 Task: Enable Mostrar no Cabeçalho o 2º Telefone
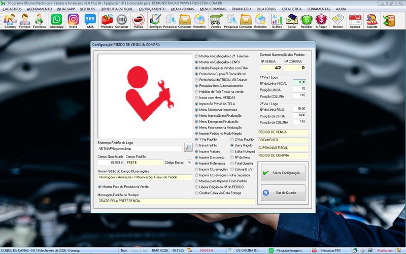(x=197, y=56)
